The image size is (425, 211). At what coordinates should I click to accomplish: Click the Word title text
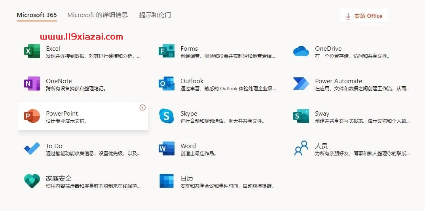(x=188, y=146)
